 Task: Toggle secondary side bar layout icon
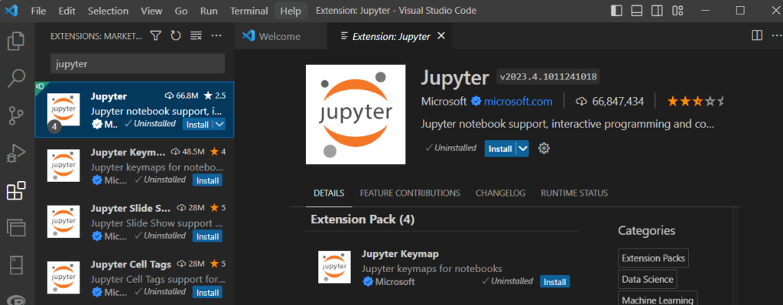pos(657,11)
